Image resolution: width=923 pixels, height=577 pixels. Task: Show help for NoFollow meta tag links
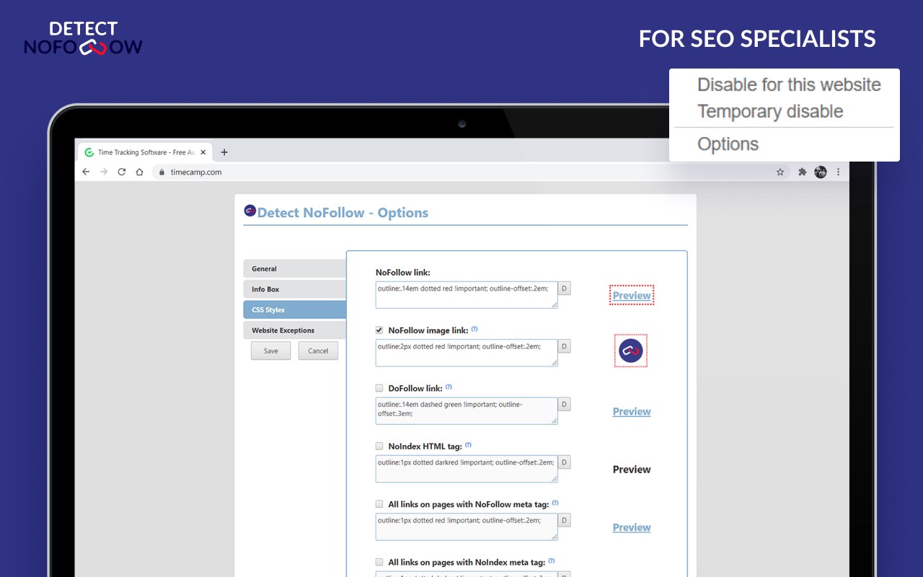coord(555,503)
